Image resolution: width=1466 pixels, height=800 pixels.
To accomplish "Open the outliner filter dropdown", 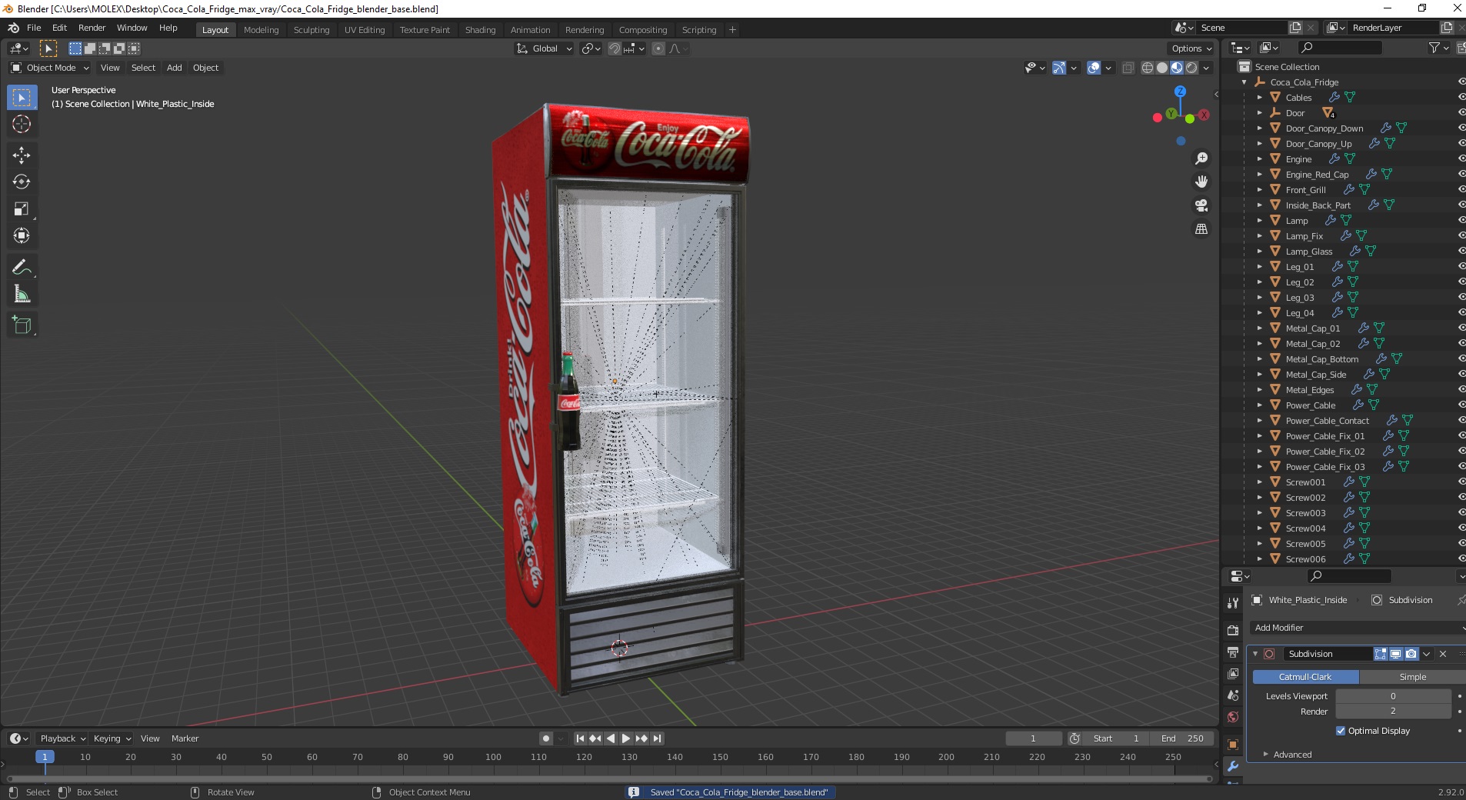I will 1438,48.
